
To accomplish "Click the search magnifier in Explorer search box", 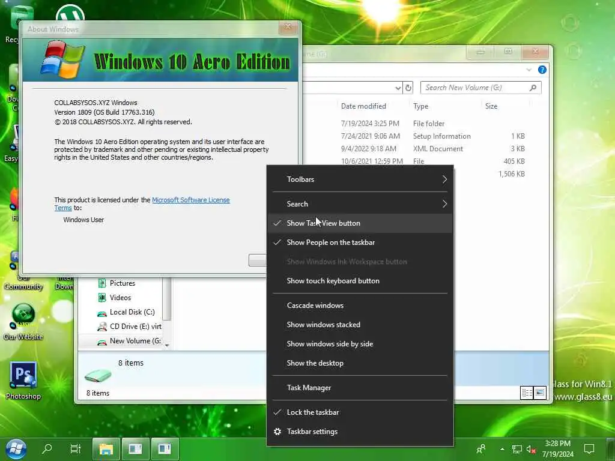I will click(533, 88).
